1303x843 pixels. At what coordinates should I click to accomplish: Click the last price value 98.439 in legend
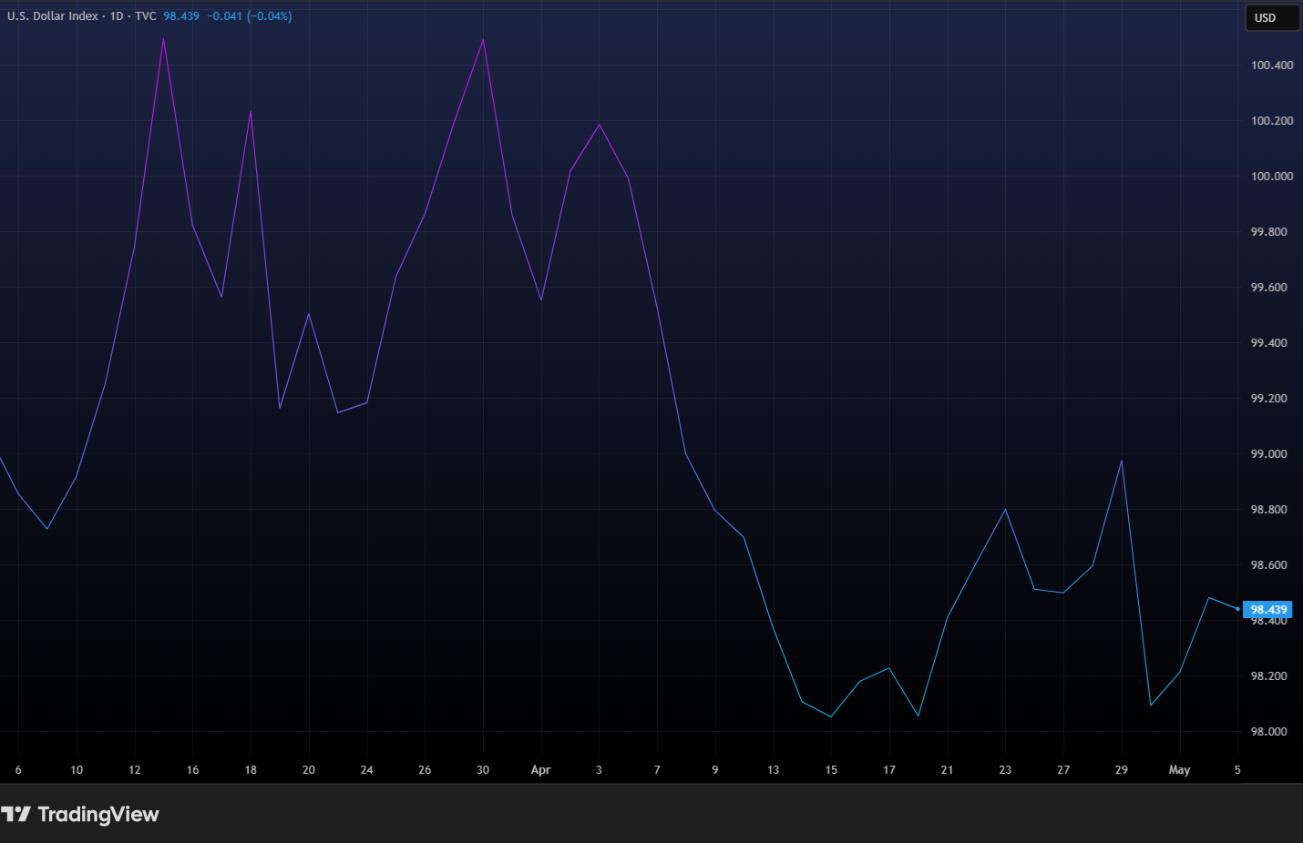pyautogui.click(x=181, y=16)
